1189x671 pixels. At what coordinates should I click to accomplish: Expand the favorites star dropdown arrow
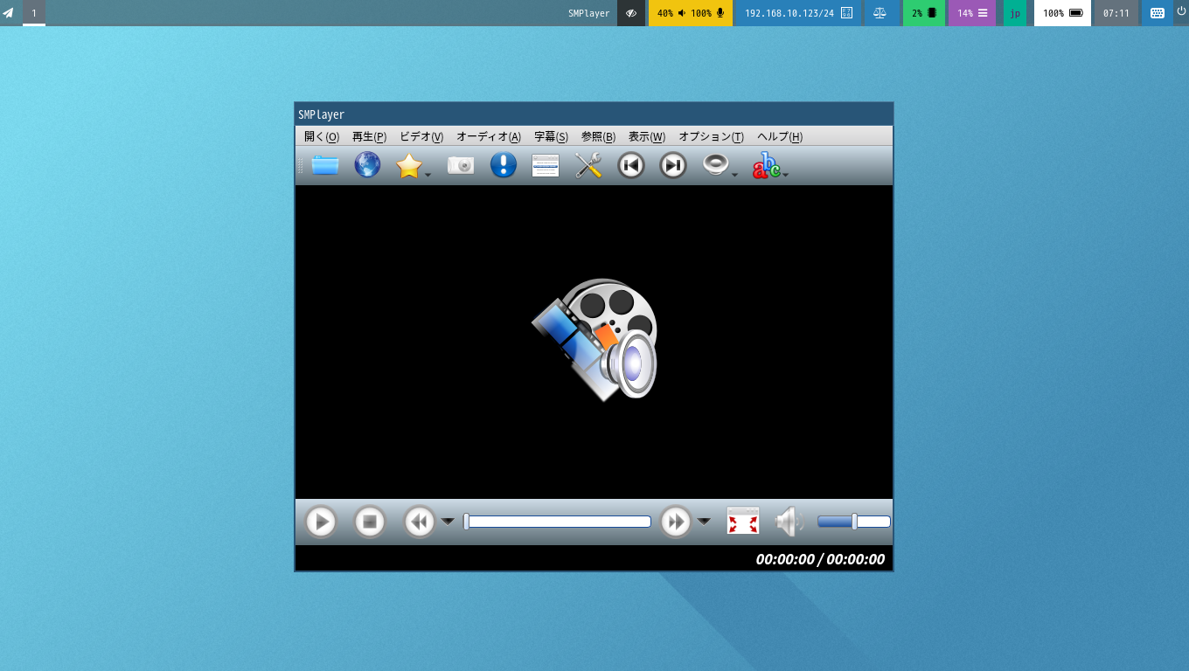(428, 176)
